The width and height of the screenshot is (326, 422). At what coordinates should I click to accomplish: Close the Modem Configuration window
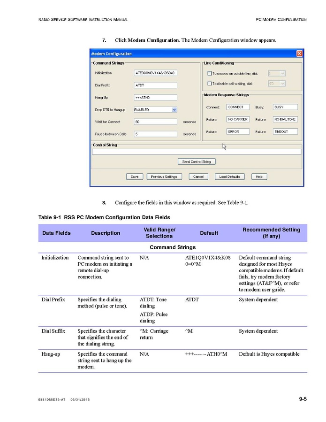tap(299, 54)
